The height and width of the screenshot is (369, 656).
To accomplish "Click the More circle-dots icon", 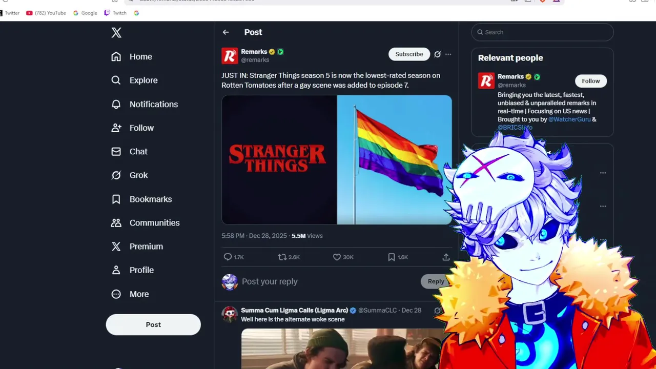I will click(116, 294).
